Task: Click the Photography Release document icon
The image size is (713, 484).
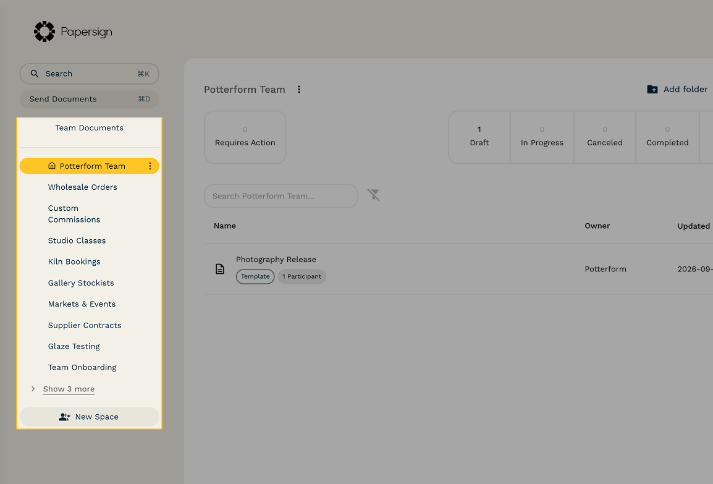Action: pyautogui.click(x=219, y=269)
